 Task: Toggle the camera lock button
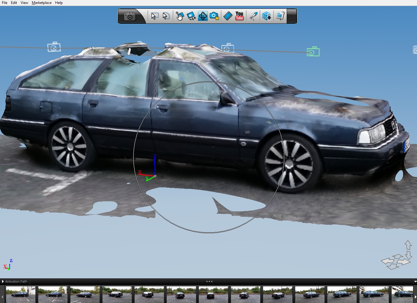(214, 16)
